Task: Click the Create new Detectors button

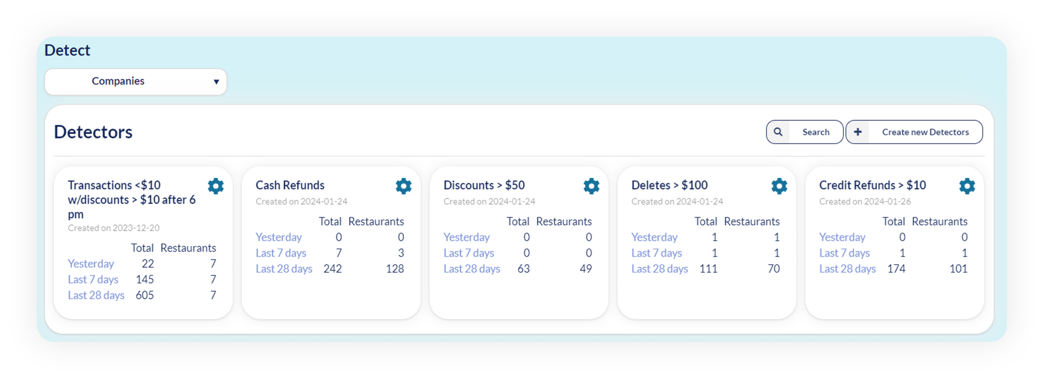Action: [x=914, y=132]
